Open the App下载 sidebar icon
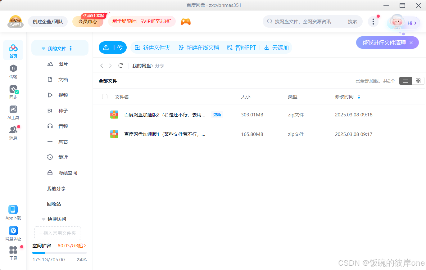 pyautogui.click(x=13, y=213)
